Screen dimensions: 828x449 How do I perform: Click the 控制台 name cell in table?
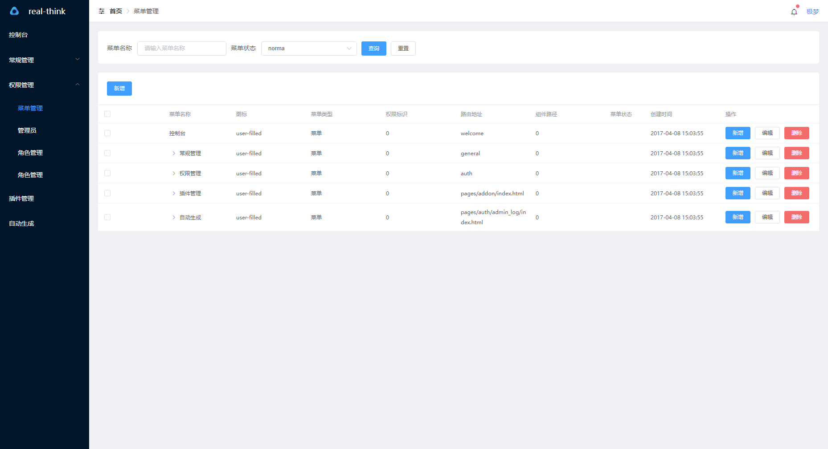click(177, 133)
